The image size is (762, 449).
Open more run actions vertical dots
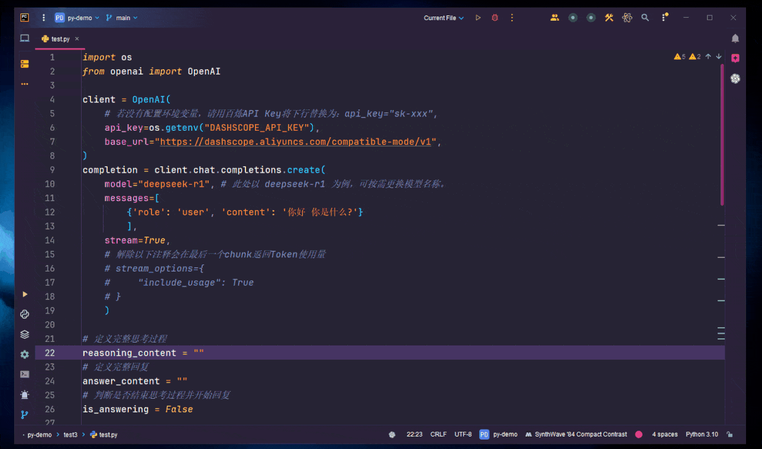click(x=512, y=18)
